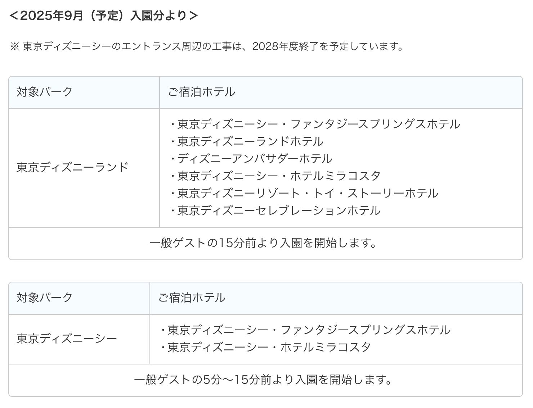Select the 東京ディズニーランド park cell
Screen dimensions: 533x408
[x=72, y=167]
